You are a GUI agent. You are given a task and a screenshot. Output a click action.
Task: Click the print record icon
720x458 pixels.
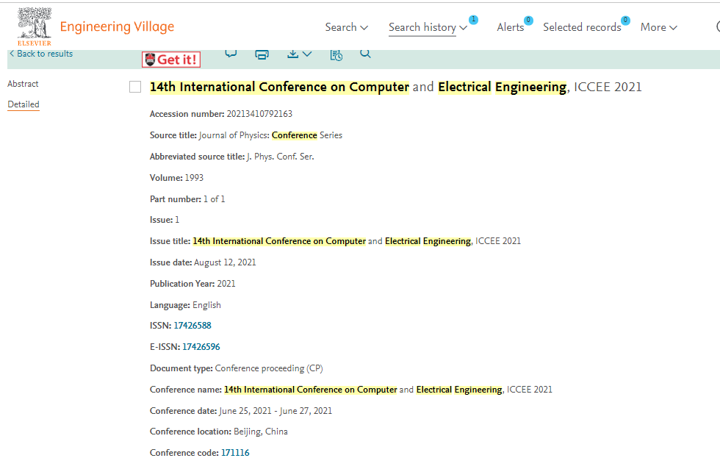tap(262, 54)
